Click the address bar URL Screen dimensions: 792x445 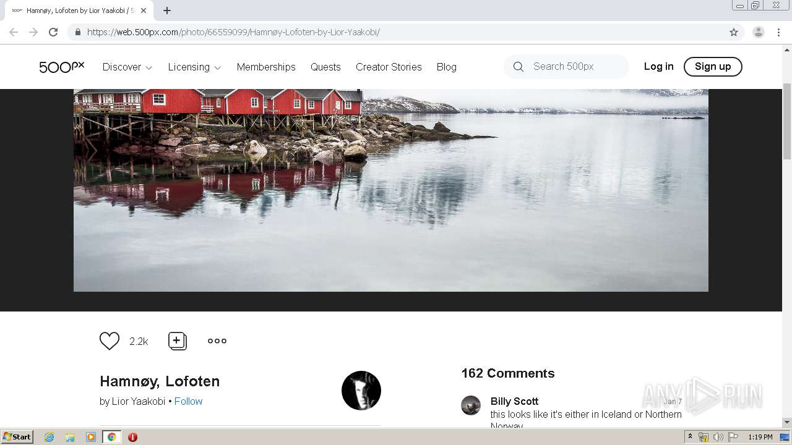(233, 32)
